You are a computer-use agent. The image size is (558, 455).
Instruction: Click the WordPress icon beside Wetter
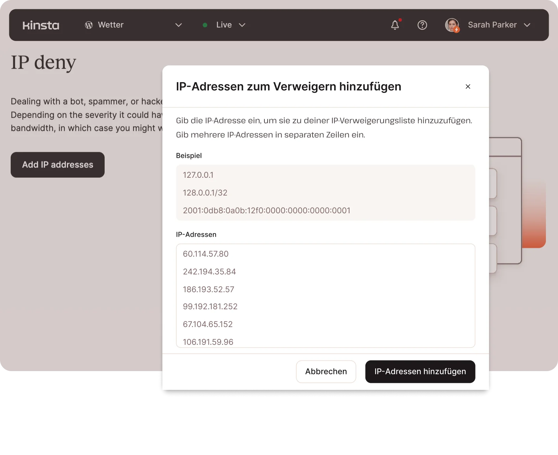[89, 25]
